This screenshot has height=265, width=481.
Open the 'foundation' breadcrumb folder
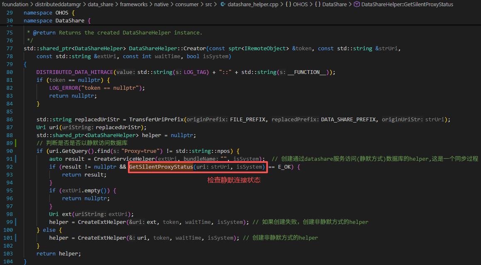[15, 4]
